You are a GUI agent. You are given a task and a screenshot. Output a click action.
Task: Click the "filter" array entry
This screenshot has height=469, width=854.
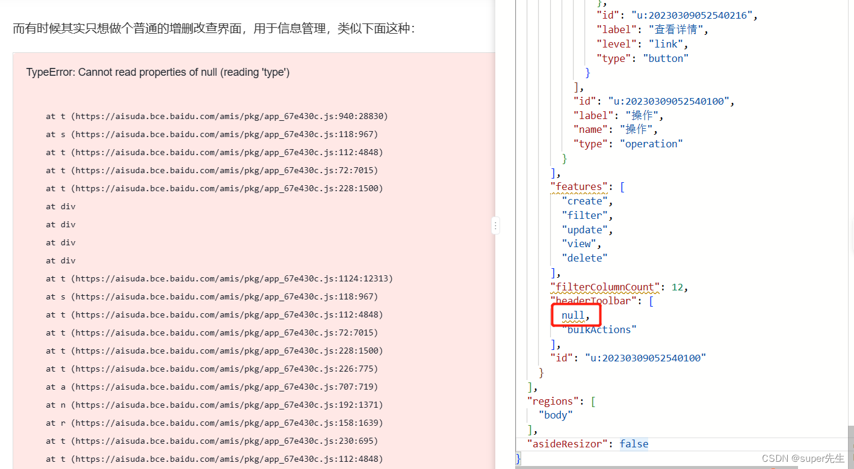point(585,215)
